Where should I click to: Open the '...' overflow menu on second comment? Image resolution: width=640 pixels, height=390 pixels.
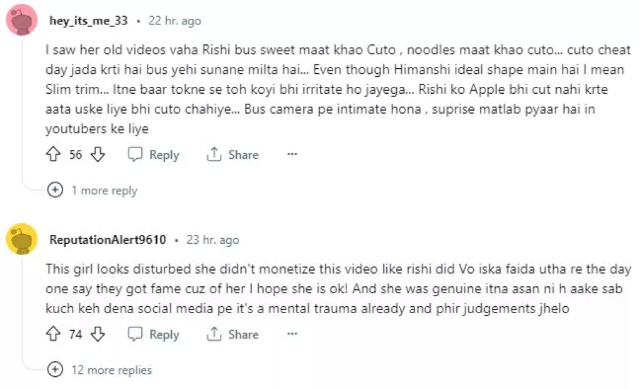point(292,334)
